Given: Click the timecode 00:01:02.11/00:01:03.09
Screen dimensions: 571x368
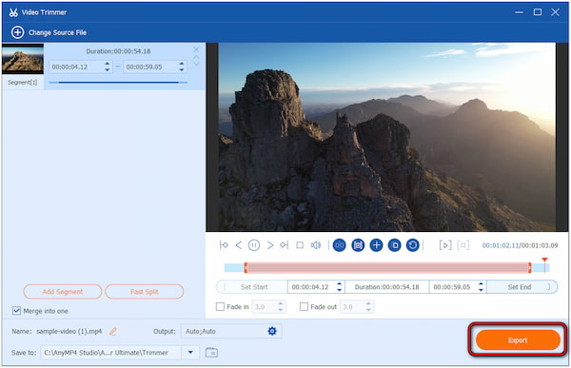Looking at the screenshot, I should pyautogui.click(x=520, y=245).
